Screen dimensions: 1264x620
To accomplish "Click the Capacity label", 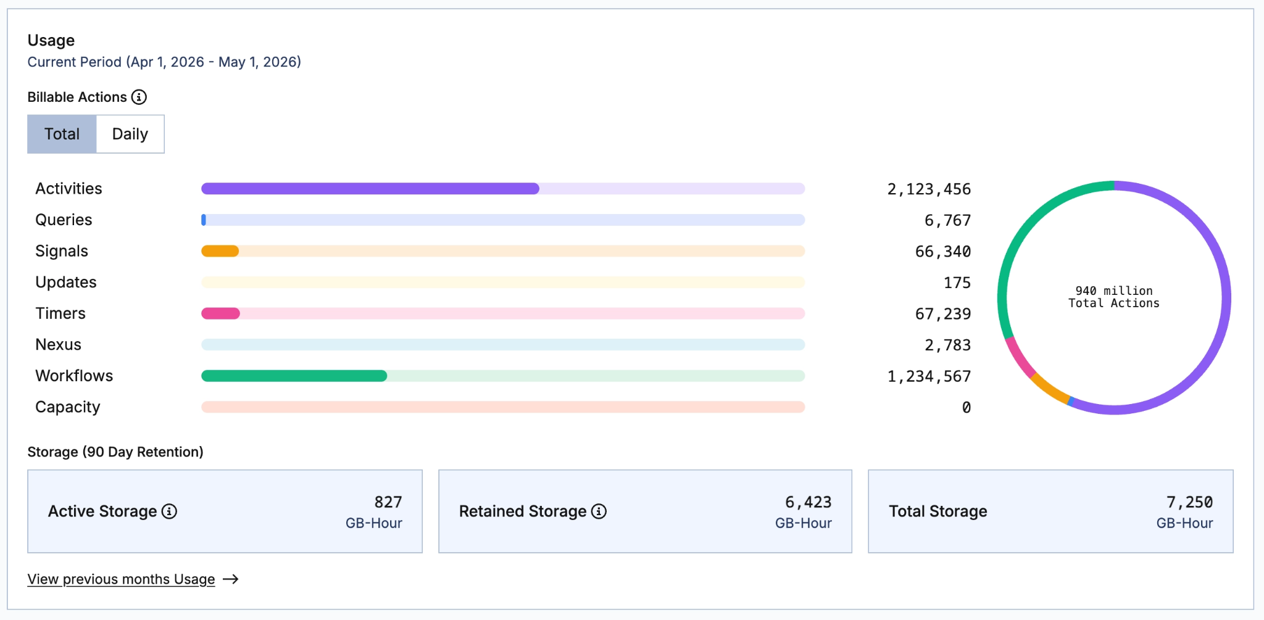I will tap(67, 407).
